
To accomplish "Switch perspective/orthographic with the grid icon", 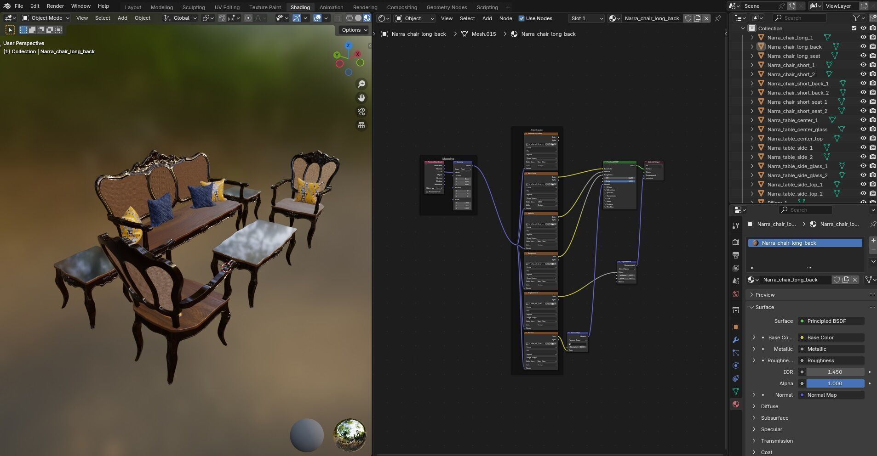I will coord(361,125).
